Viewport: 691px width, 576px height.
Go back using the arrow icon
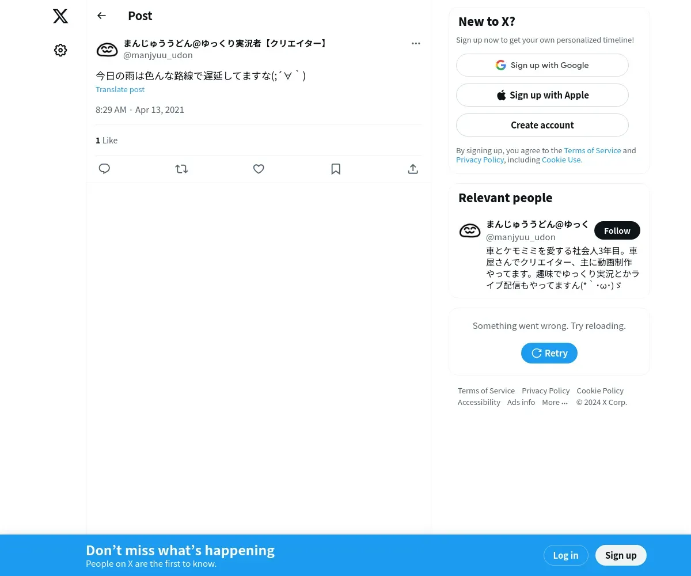102,16
